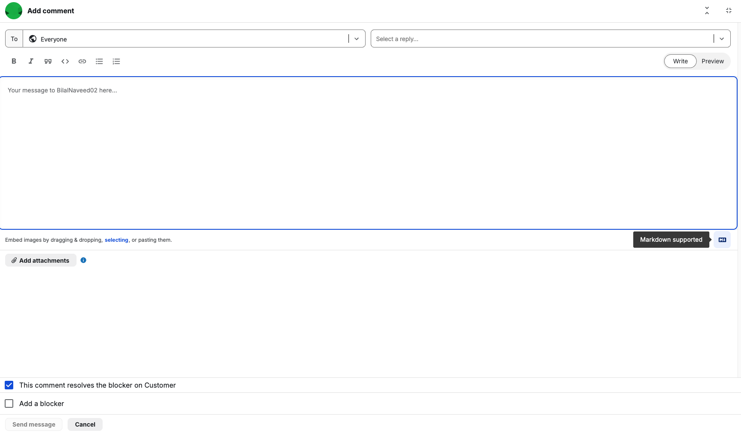Click the Cancel button
This screenshot has width=741, height=433.
(x=85, y=424)
